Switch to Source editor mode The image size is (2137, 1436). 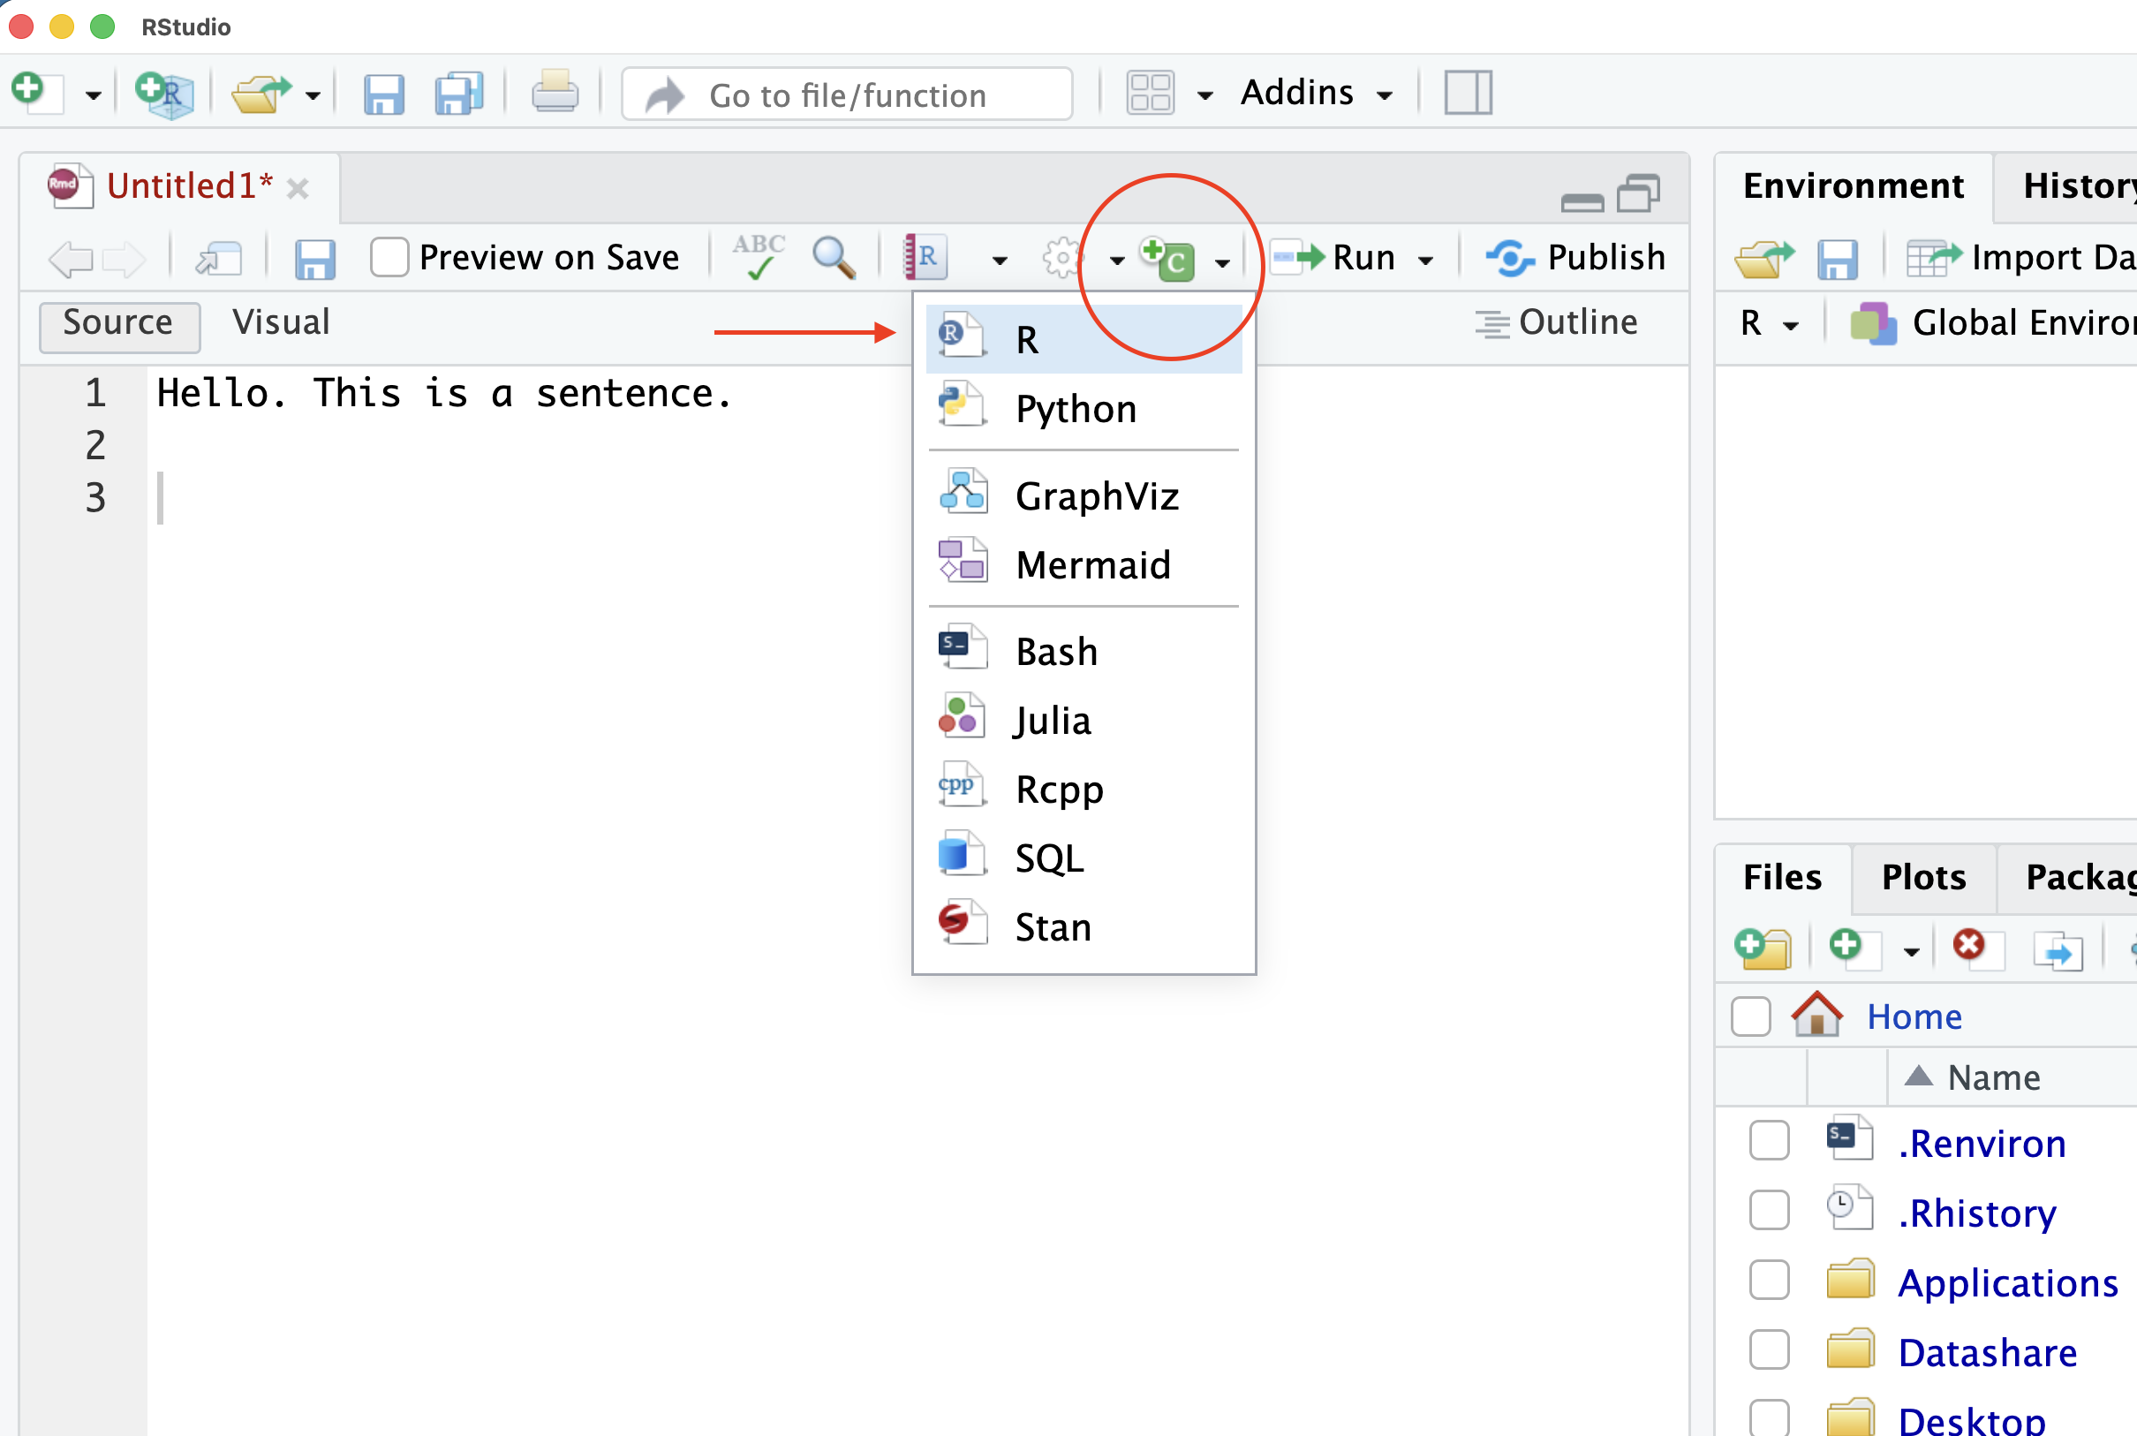[x=119, y=325]
